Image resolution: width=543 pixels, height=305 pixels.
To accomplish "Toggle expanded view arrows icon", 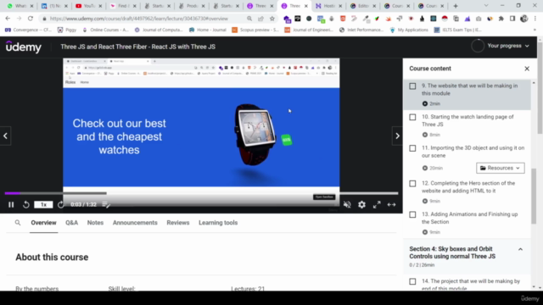I will pyautogui.click(x=392, y=205).
